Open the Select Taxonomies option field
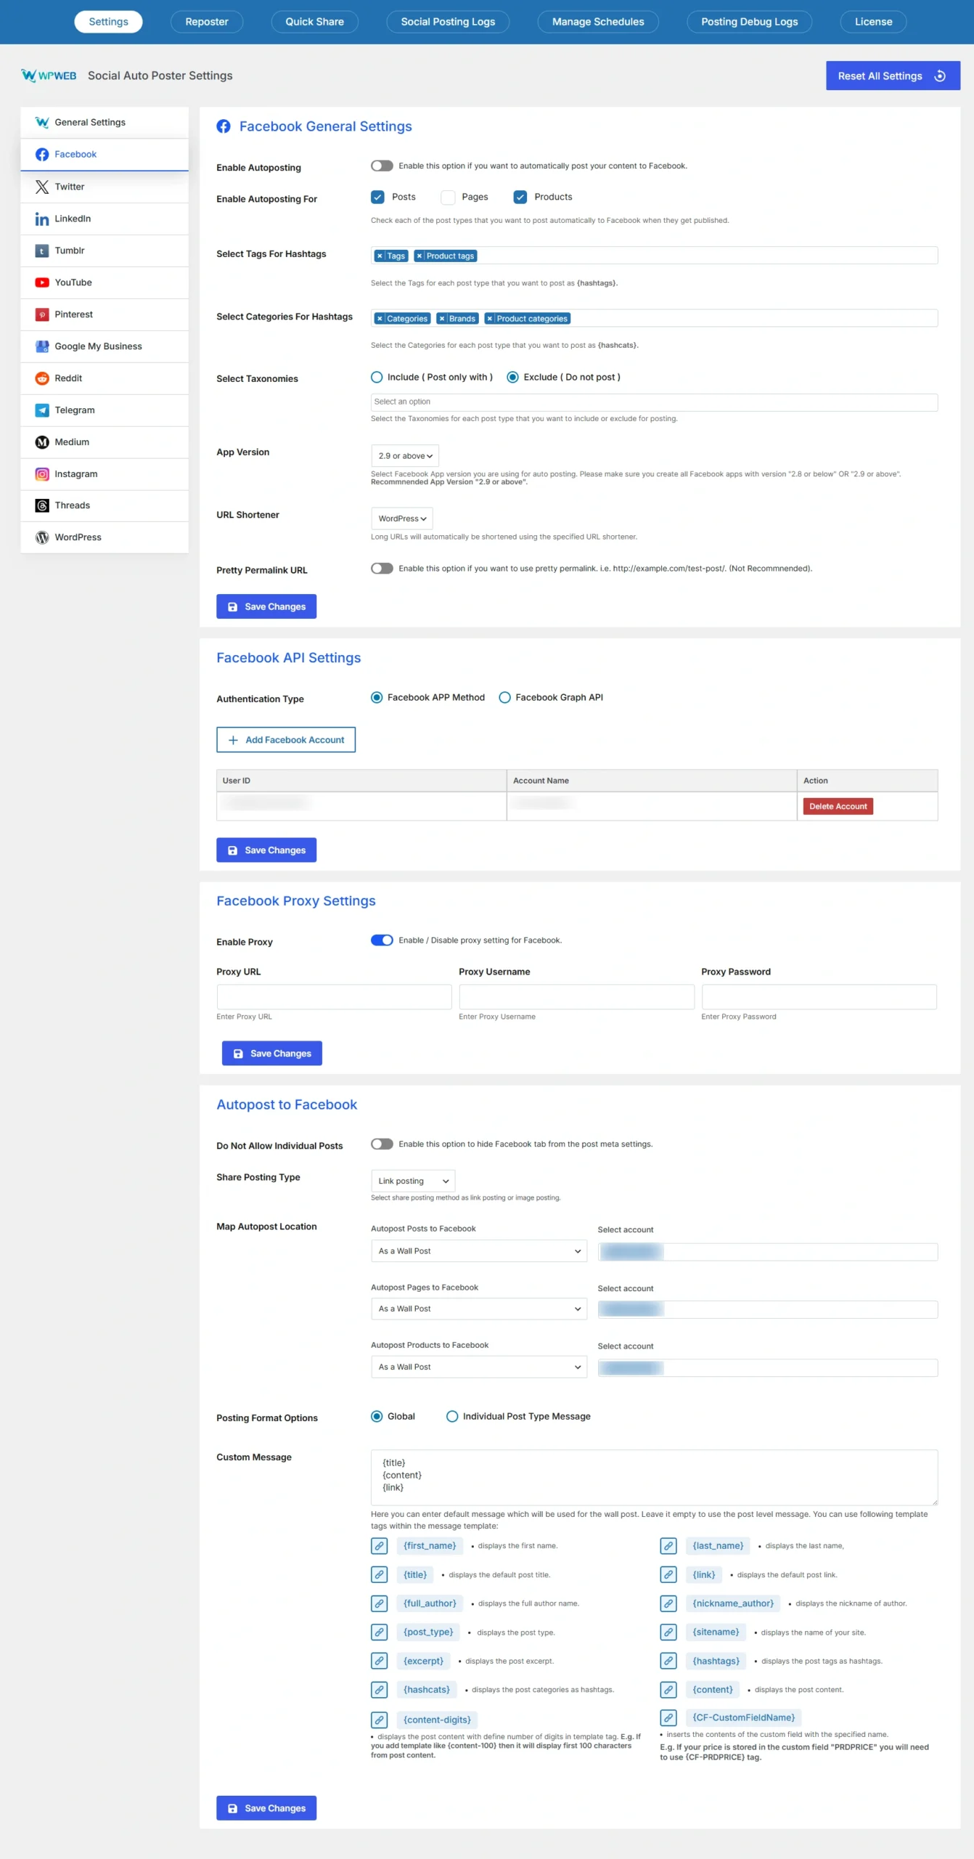 click(654, 402)
